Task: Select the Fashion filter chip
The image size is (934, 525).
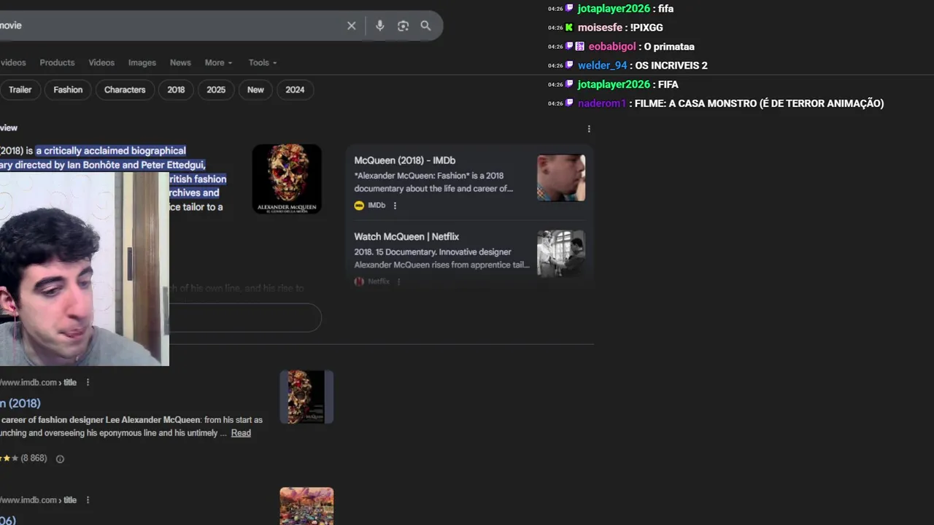Action: pos(68,90)
